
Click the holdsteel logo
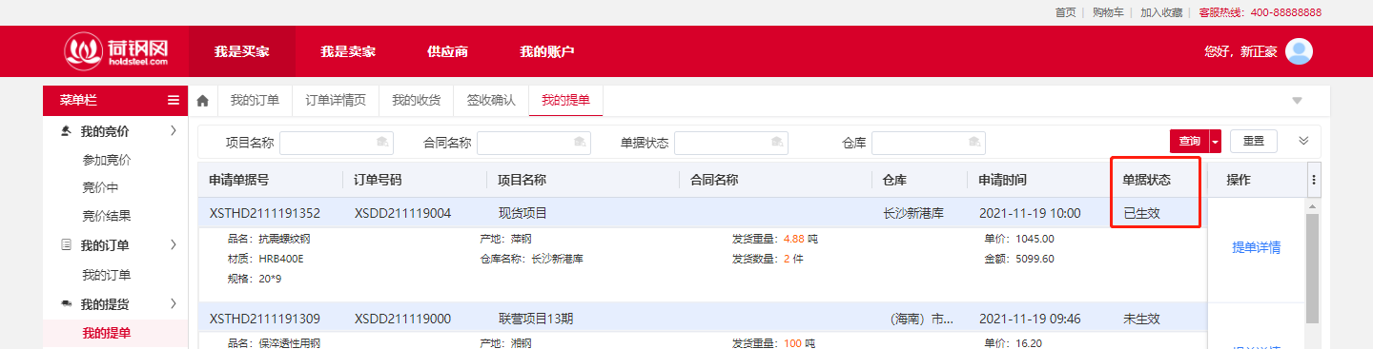116,51
